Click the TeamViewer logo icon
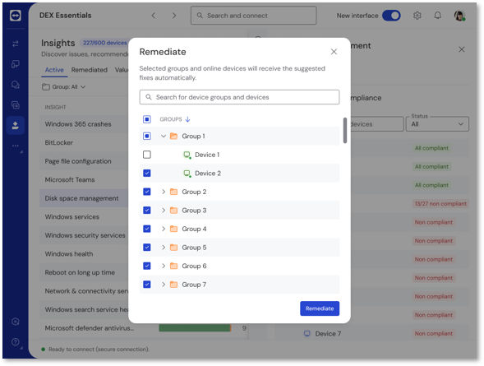 click(16, 15)
